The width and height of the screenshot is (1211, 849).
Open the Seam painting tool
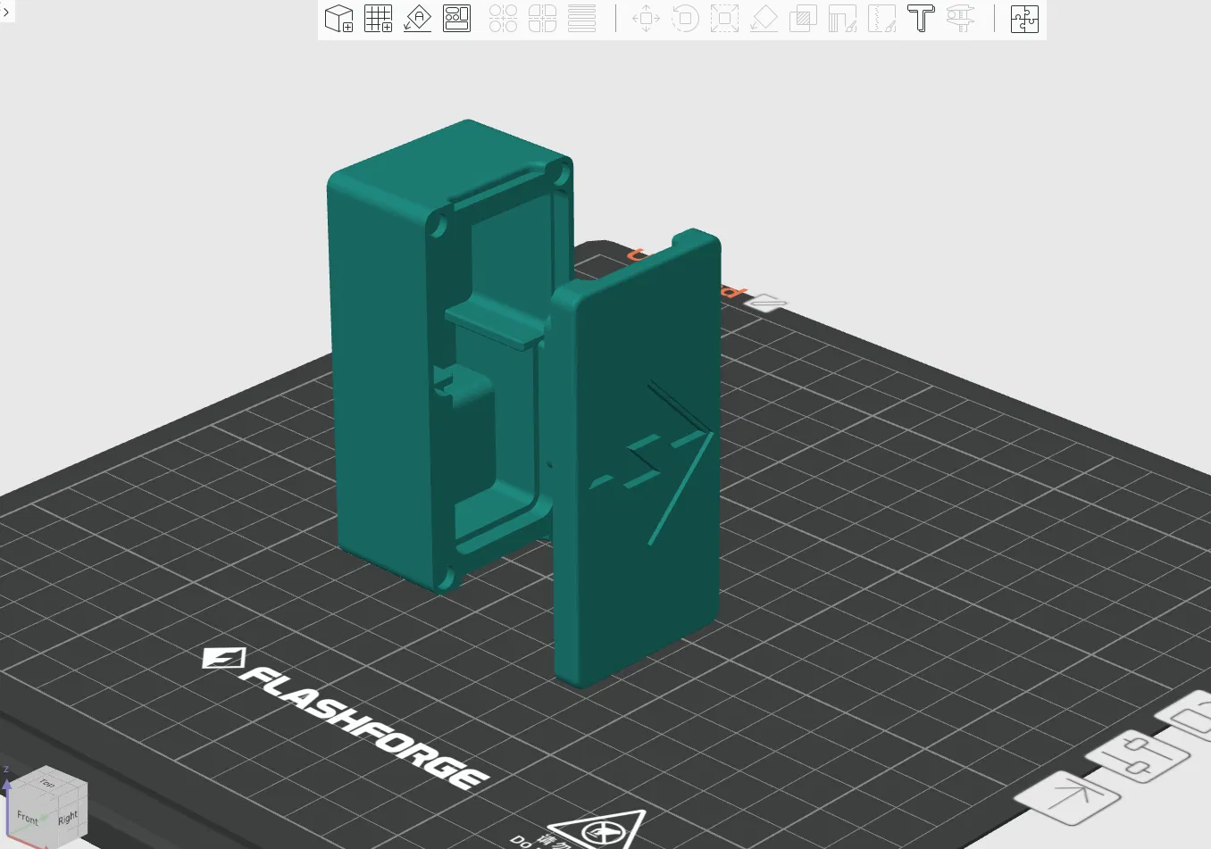click(x=881, y=19)
